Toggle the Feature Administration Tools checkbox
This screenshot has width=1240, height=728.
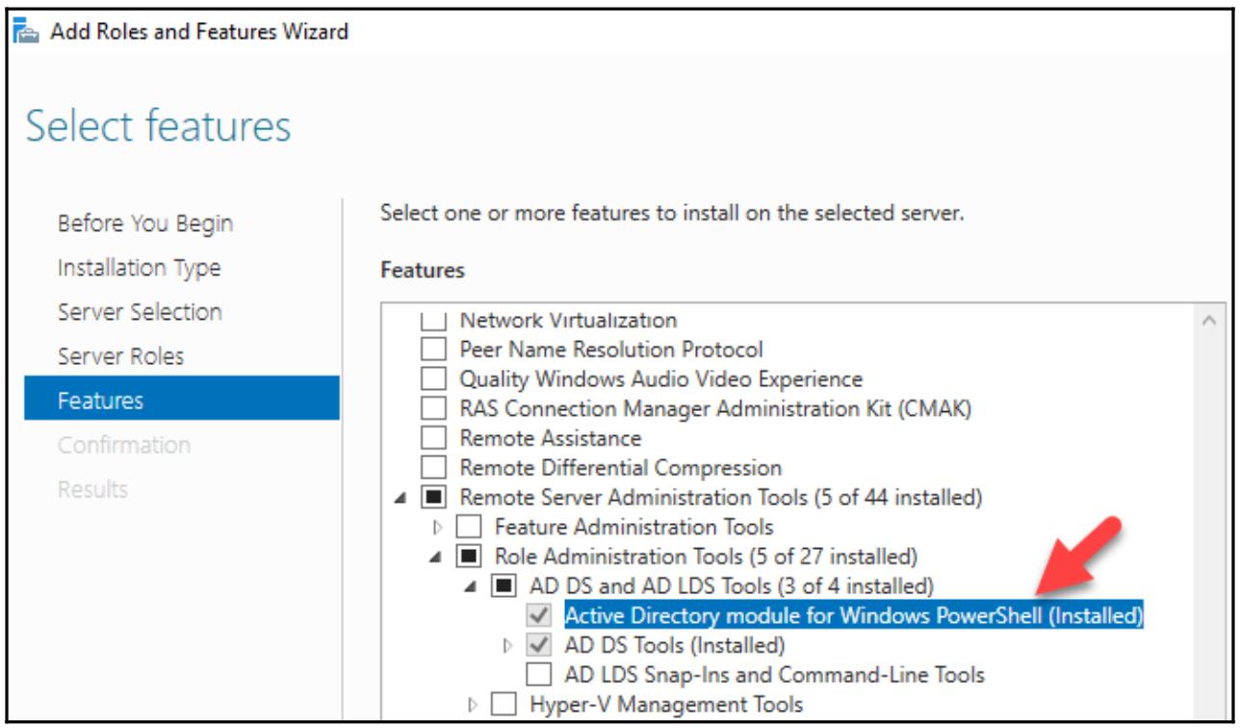point(469,528)
